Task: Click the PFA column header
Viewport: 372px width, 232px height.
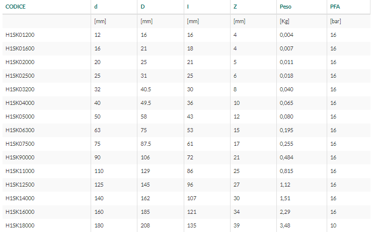Action: tap(335, 7)
